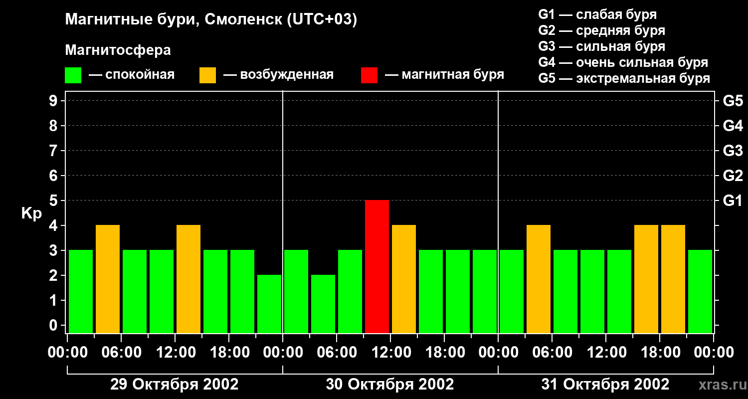This screenshot has width=748, height=399.
Task: Select the orange 12:00–15:00 bar on 30 Октября
Action: 404,279
